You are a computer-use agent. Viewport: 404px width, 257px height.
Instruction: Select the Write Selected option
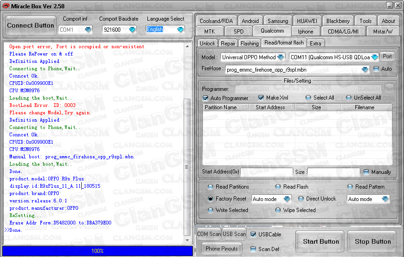click(211, 210)
